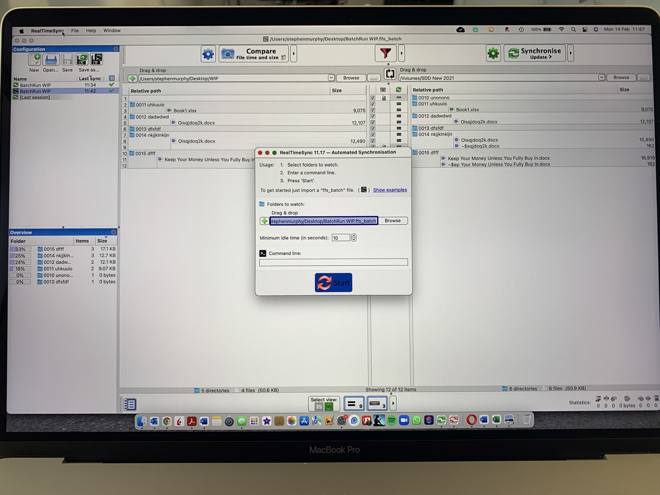Click the right-side cloud storage button
The image size is (660, 495).
point(643,77)
